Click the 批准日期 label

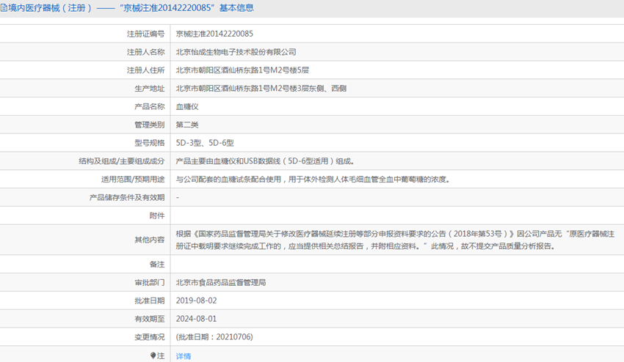click(x=149, y=300)
